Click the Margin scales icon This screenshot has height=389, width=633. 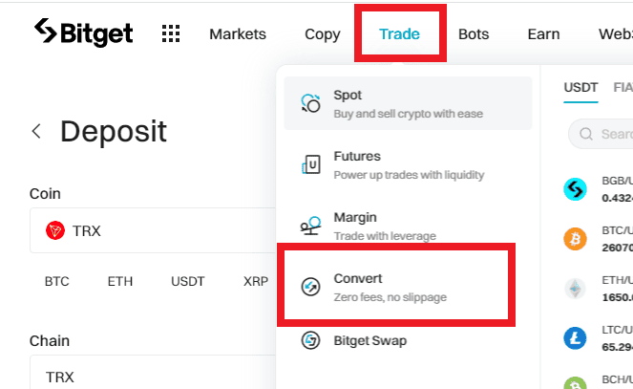[x=310, y=226]
